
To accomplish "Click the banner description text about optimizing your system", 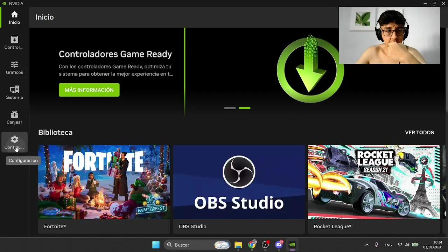I will pyautogui.click(x=116, y=70).
